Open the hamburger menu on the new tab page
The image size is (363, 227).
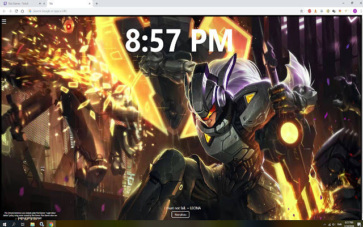click(4, 22)
